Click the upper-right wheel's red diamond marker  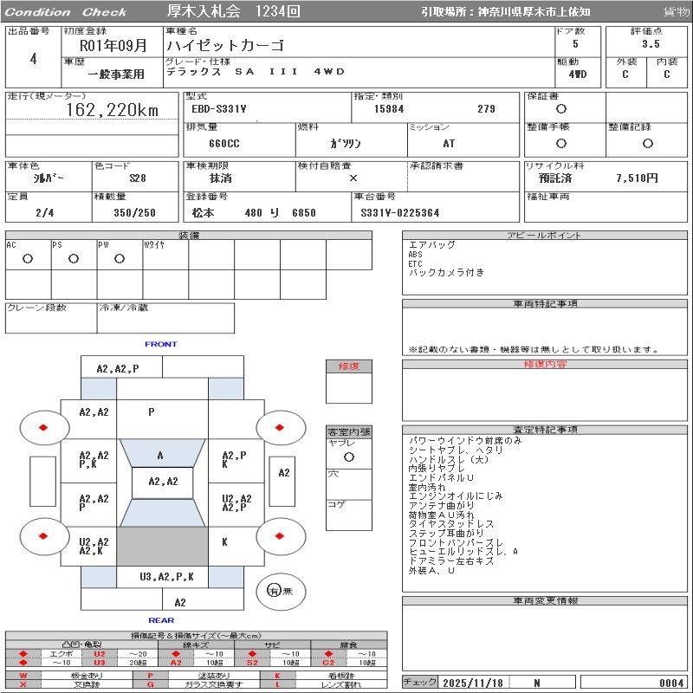click(280, 427)
